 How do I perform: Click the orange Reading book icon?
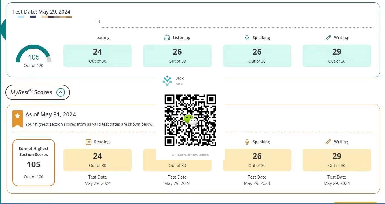(88, 142)
